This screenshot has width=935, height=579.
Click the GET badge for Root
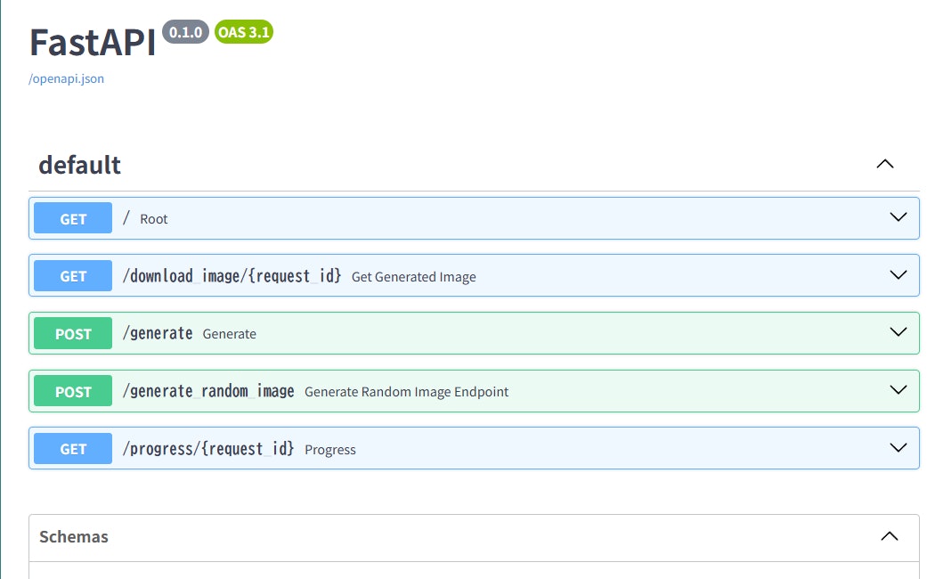73,217
